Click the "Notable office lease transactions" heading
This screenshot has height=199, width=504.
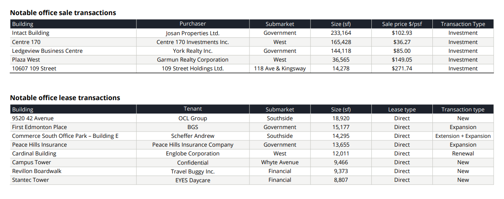click(x=65, y=98)
